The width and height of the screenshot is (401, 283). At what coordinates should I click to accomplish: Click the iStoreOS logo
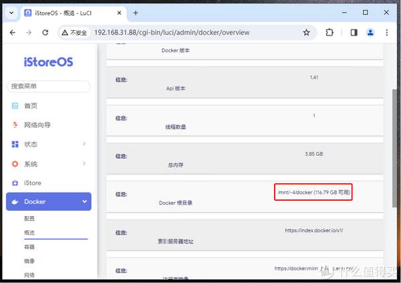click(x=48, y=62)
